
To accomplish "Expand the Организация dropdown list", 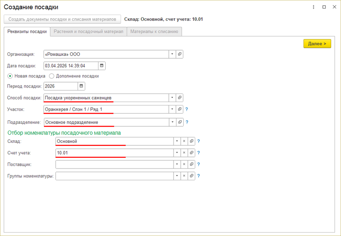I will tap(172, 54).
